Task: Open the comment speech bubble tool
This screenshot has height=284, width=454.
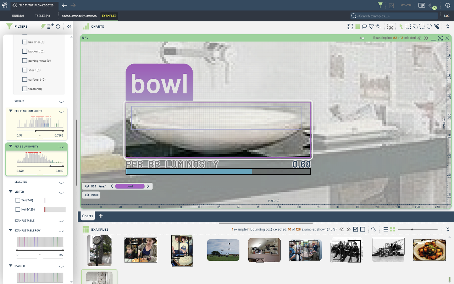Action: pos(364,27)
